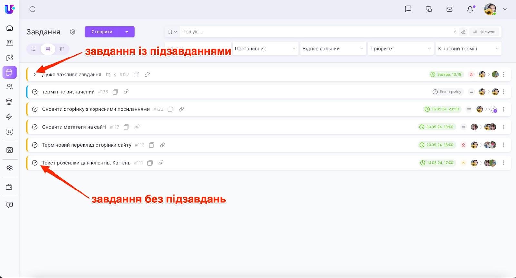
Task: Mark Текст розсилки для клієнтів. Квітень complete
Action: click(x=35, y=163)
